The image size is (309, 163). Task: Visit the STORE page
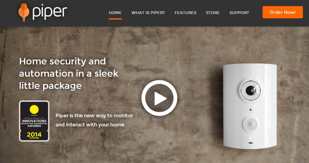(213, 13)
